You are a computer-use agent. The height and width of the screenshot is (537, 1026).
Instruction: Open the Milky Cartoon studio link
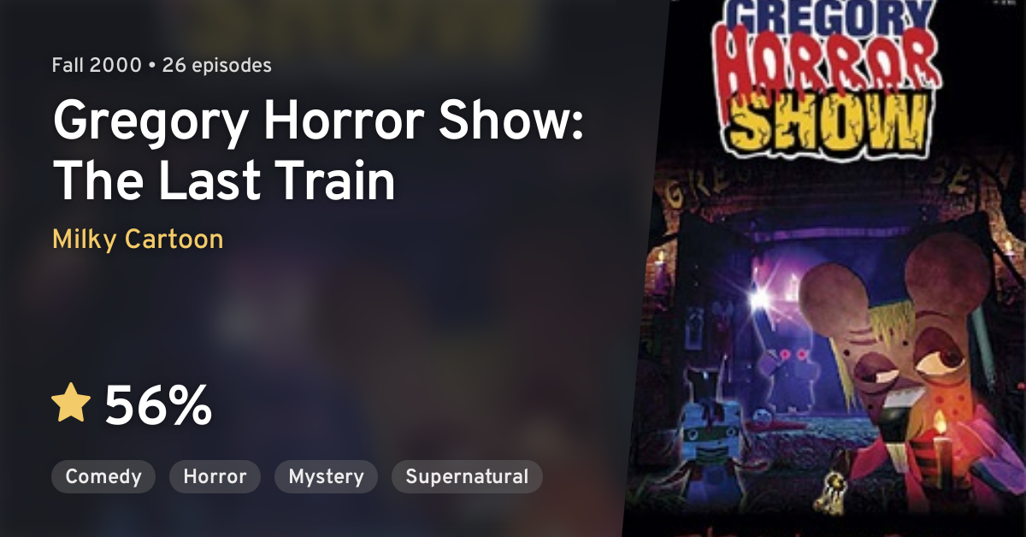[x=138, y=239]
